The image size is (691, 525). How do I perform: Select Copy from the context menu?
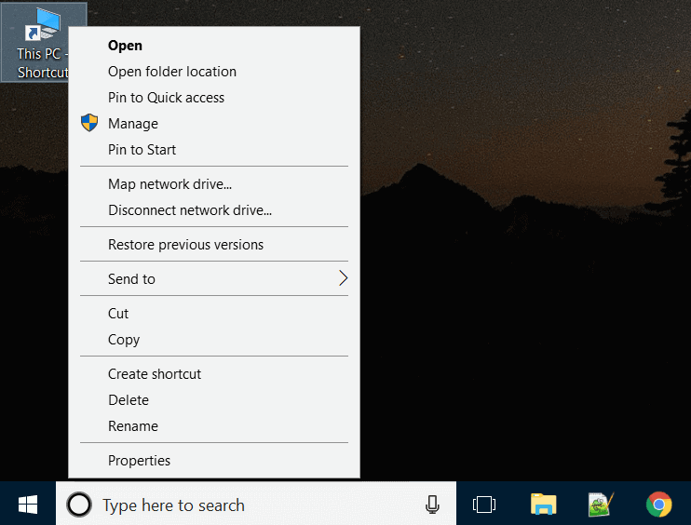click(214, 339)
